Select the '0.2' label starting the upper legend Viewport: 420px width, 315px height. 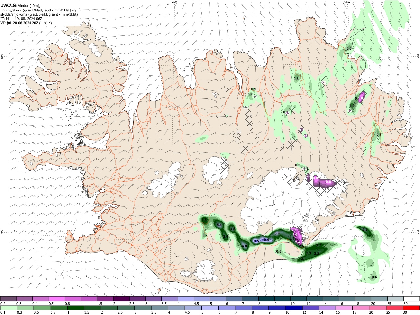pos(3,304)
